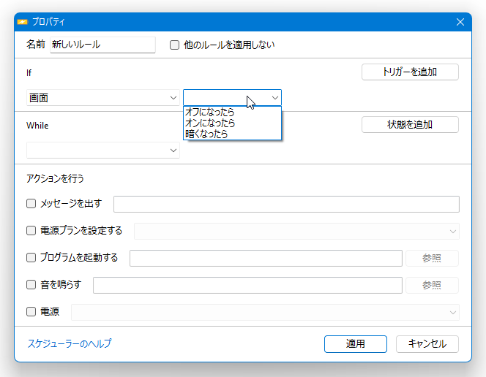Focus the 名前 rule name field
486x377 pixels.
[x=102, y=45]
